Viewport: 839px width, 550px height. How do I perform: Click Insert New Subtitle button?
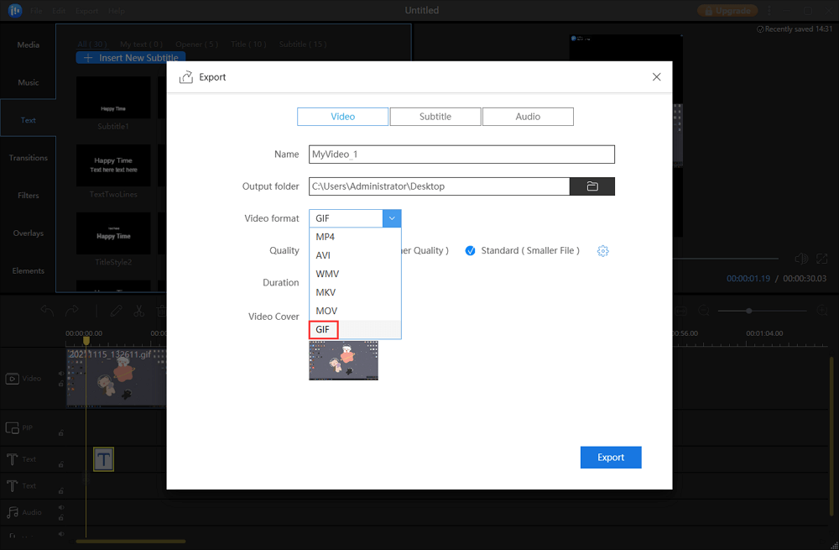pyautogui.click(x=131, y=58)
